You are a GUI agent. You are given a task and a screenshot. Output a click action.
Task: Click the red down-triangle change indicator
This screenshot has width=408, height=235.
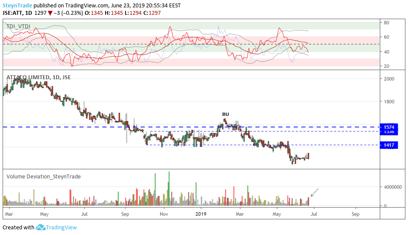[x=50, y=13]
